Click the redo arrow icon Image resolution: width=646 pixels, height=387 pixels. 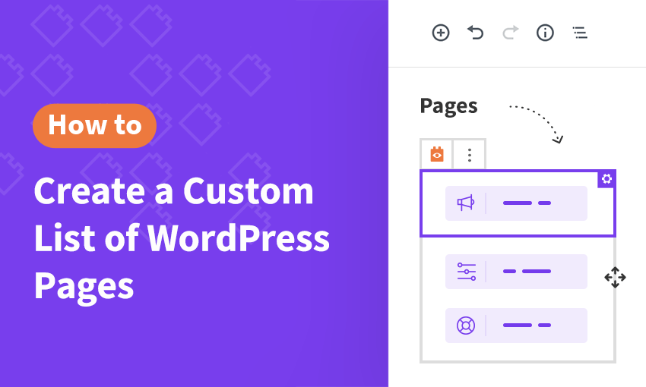pyautogui.click(x=511, y=33)
